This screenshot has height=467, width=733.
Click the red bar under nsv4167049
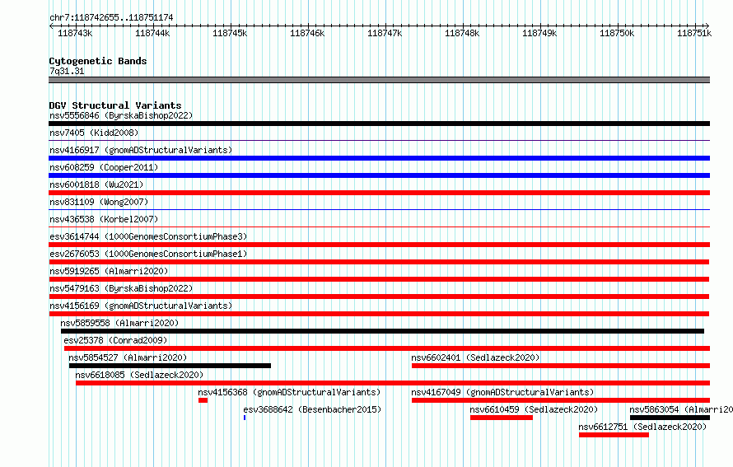click(561, 400)
